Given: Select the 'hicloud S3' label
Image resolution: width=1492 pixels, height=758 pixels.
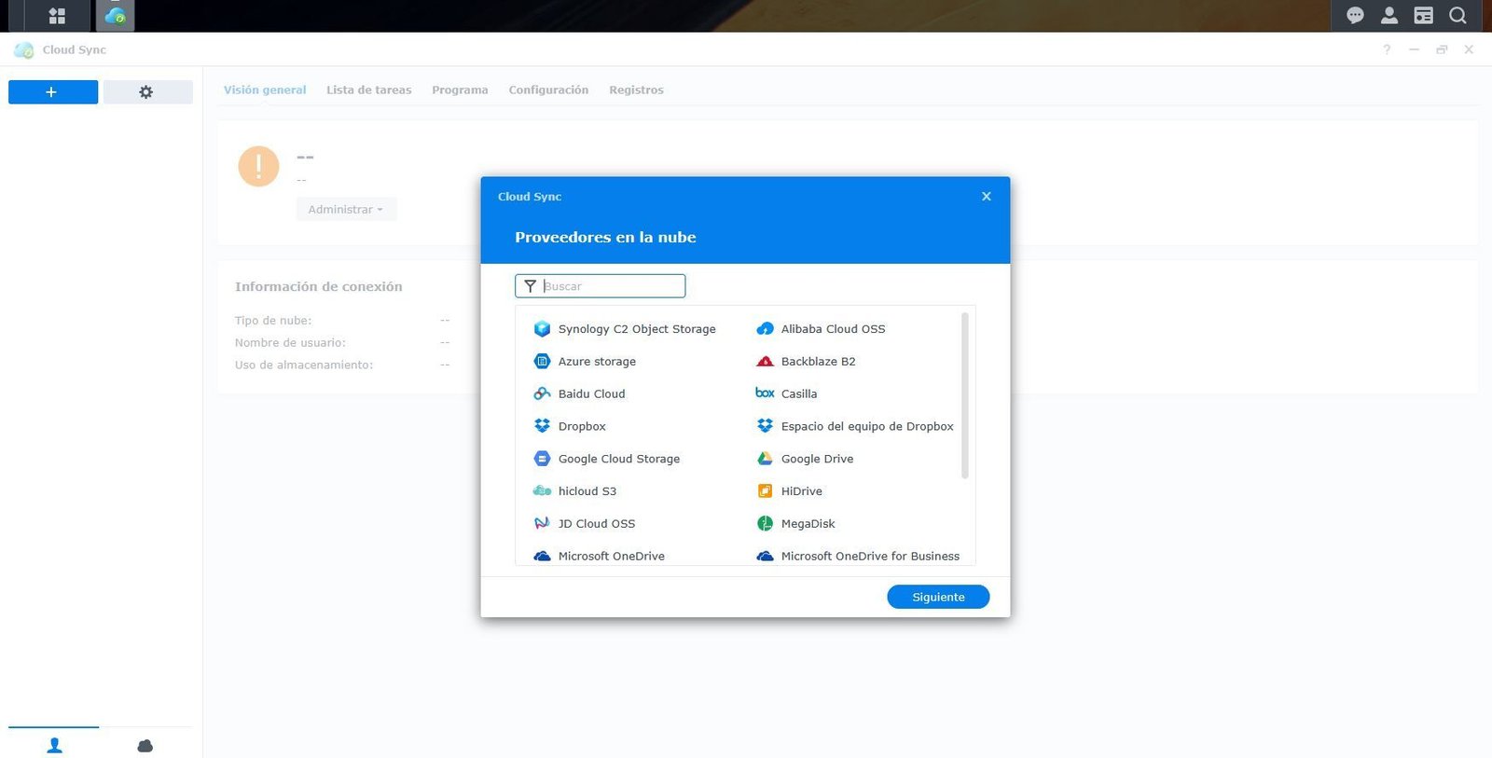Looking at the screenshot, I should [587, 491].
